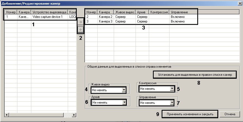Click the Устройство видеоввода column header
Screen dimensions: 243x122
point(49,12)
